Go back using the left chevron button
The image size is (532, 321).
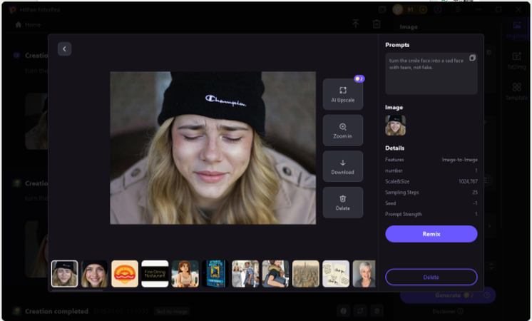[x=64, y=49]
